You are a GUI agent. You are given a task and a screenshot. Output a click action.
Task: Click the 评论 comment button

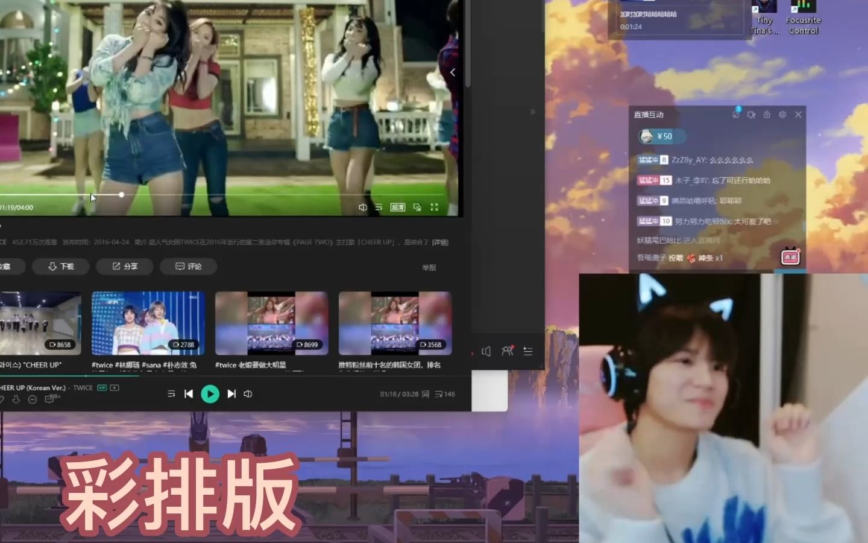pyautogui.click(x=188, y=266)
